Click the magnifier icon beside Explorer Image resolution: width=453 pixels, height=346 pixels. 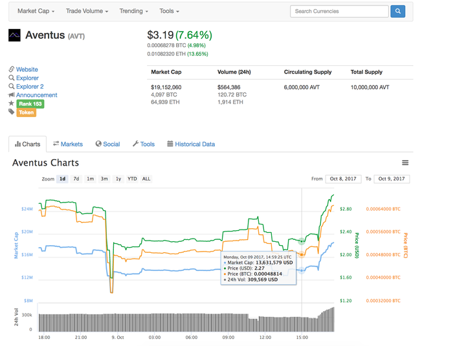pos(12,78)
